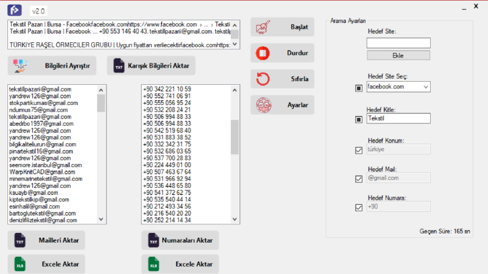Click Excele Aktar label under numbers

coord(194,264)
